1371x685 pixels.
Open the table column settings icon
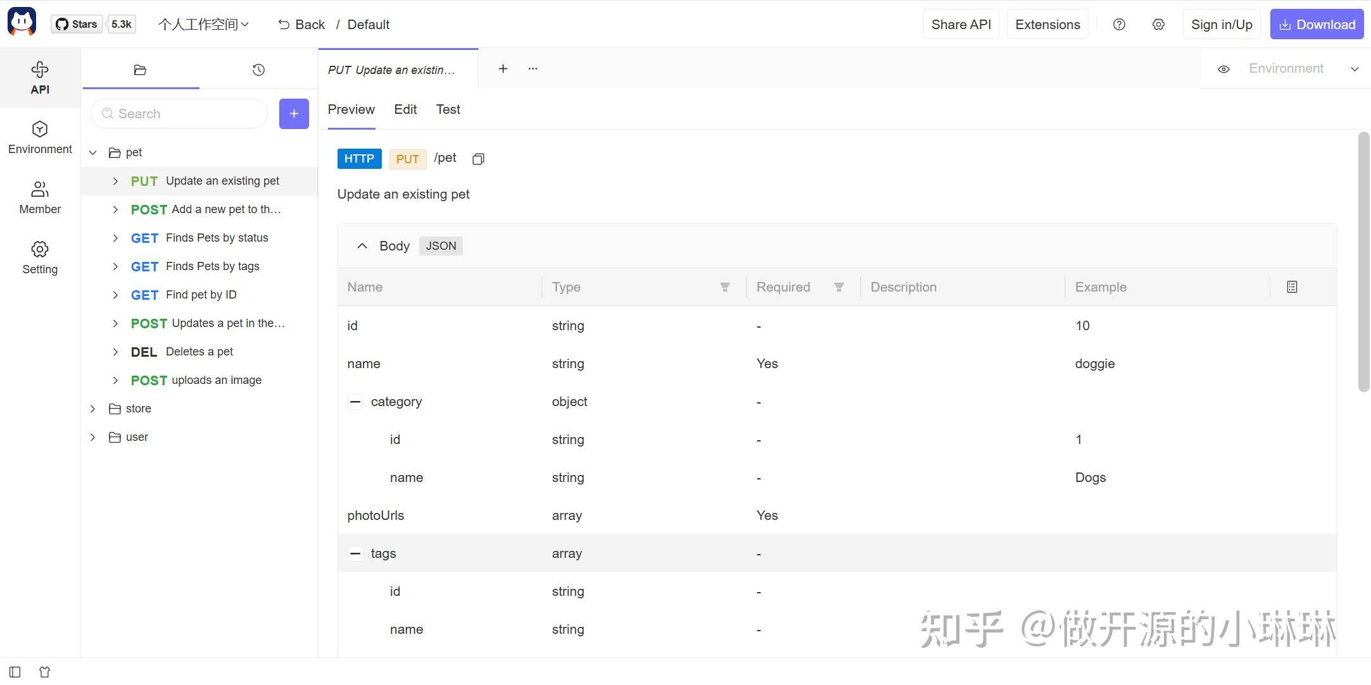(x=1292, y=287)
